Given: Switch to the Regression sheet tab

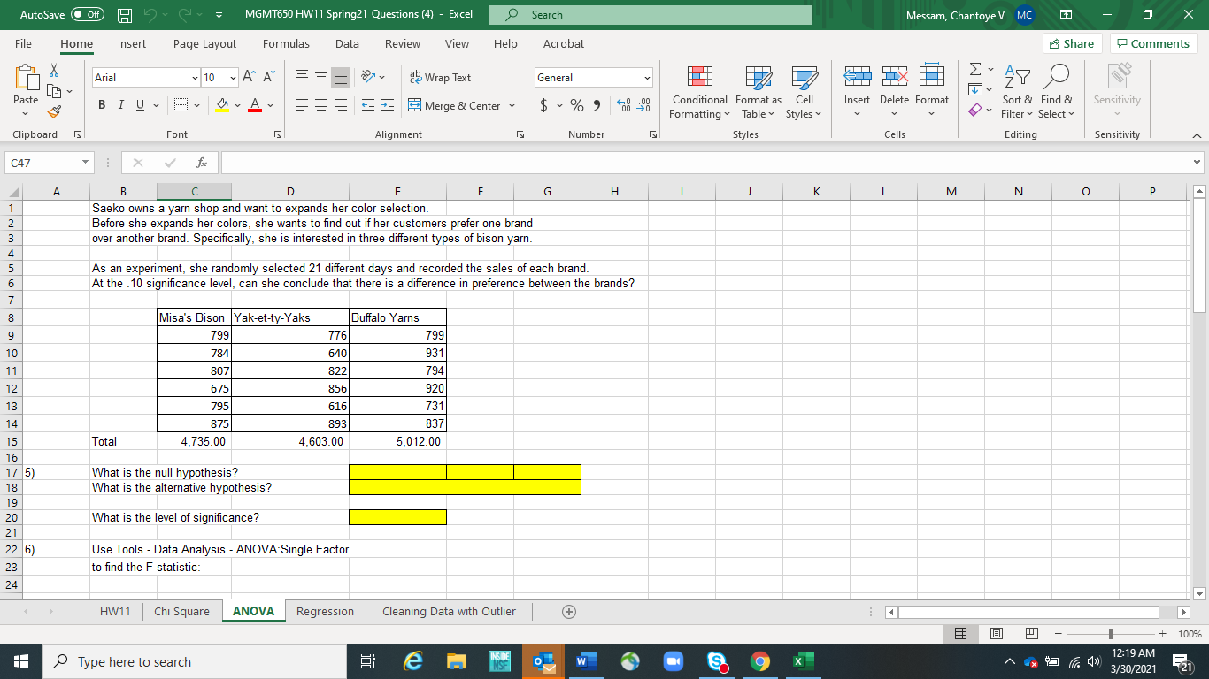Looking at the screenshot, I should coord(325,611).
